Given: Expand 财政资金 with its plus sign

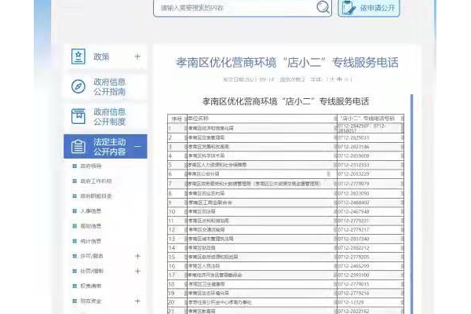Looking at the screenshot, I should [x=137, y=301].
